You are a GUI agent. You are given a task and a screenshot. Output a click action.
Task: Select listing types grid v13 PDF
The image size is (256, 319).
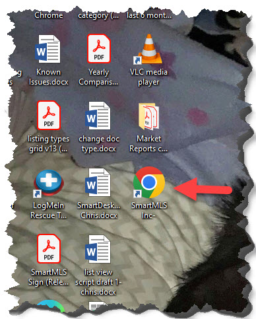(49, 115)
